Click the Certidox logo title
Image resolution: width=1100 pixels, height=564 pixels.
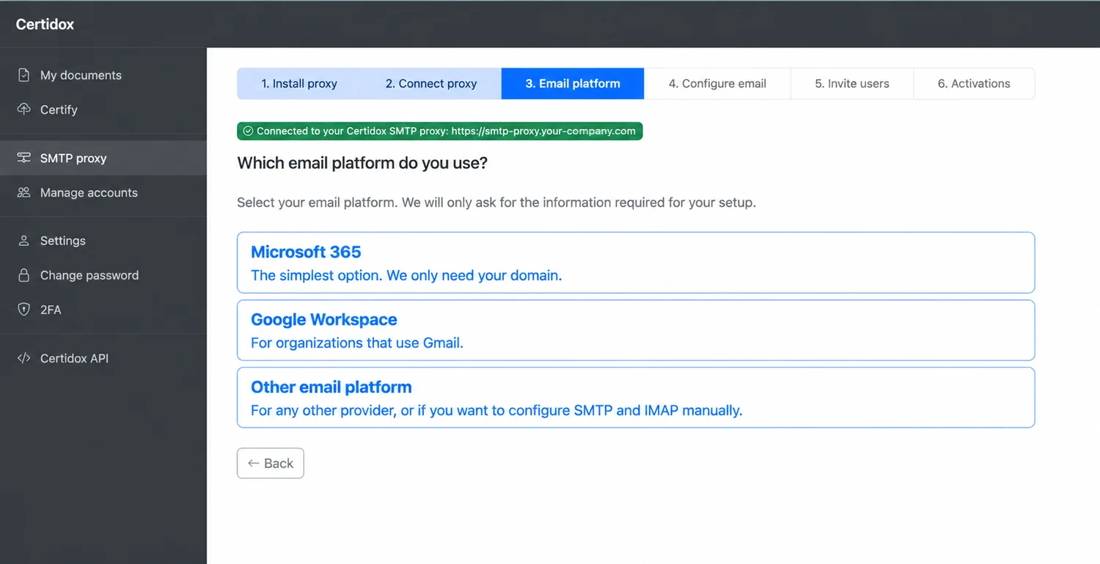(45, 24)
